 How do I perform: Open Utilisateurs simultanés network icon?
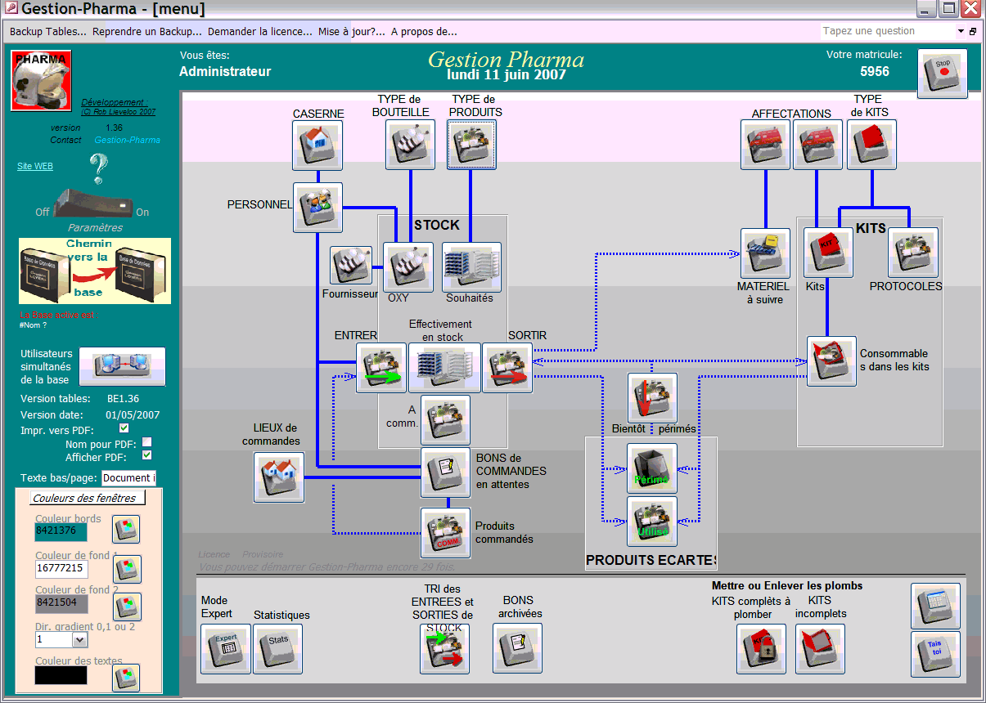tap(122, 366)
